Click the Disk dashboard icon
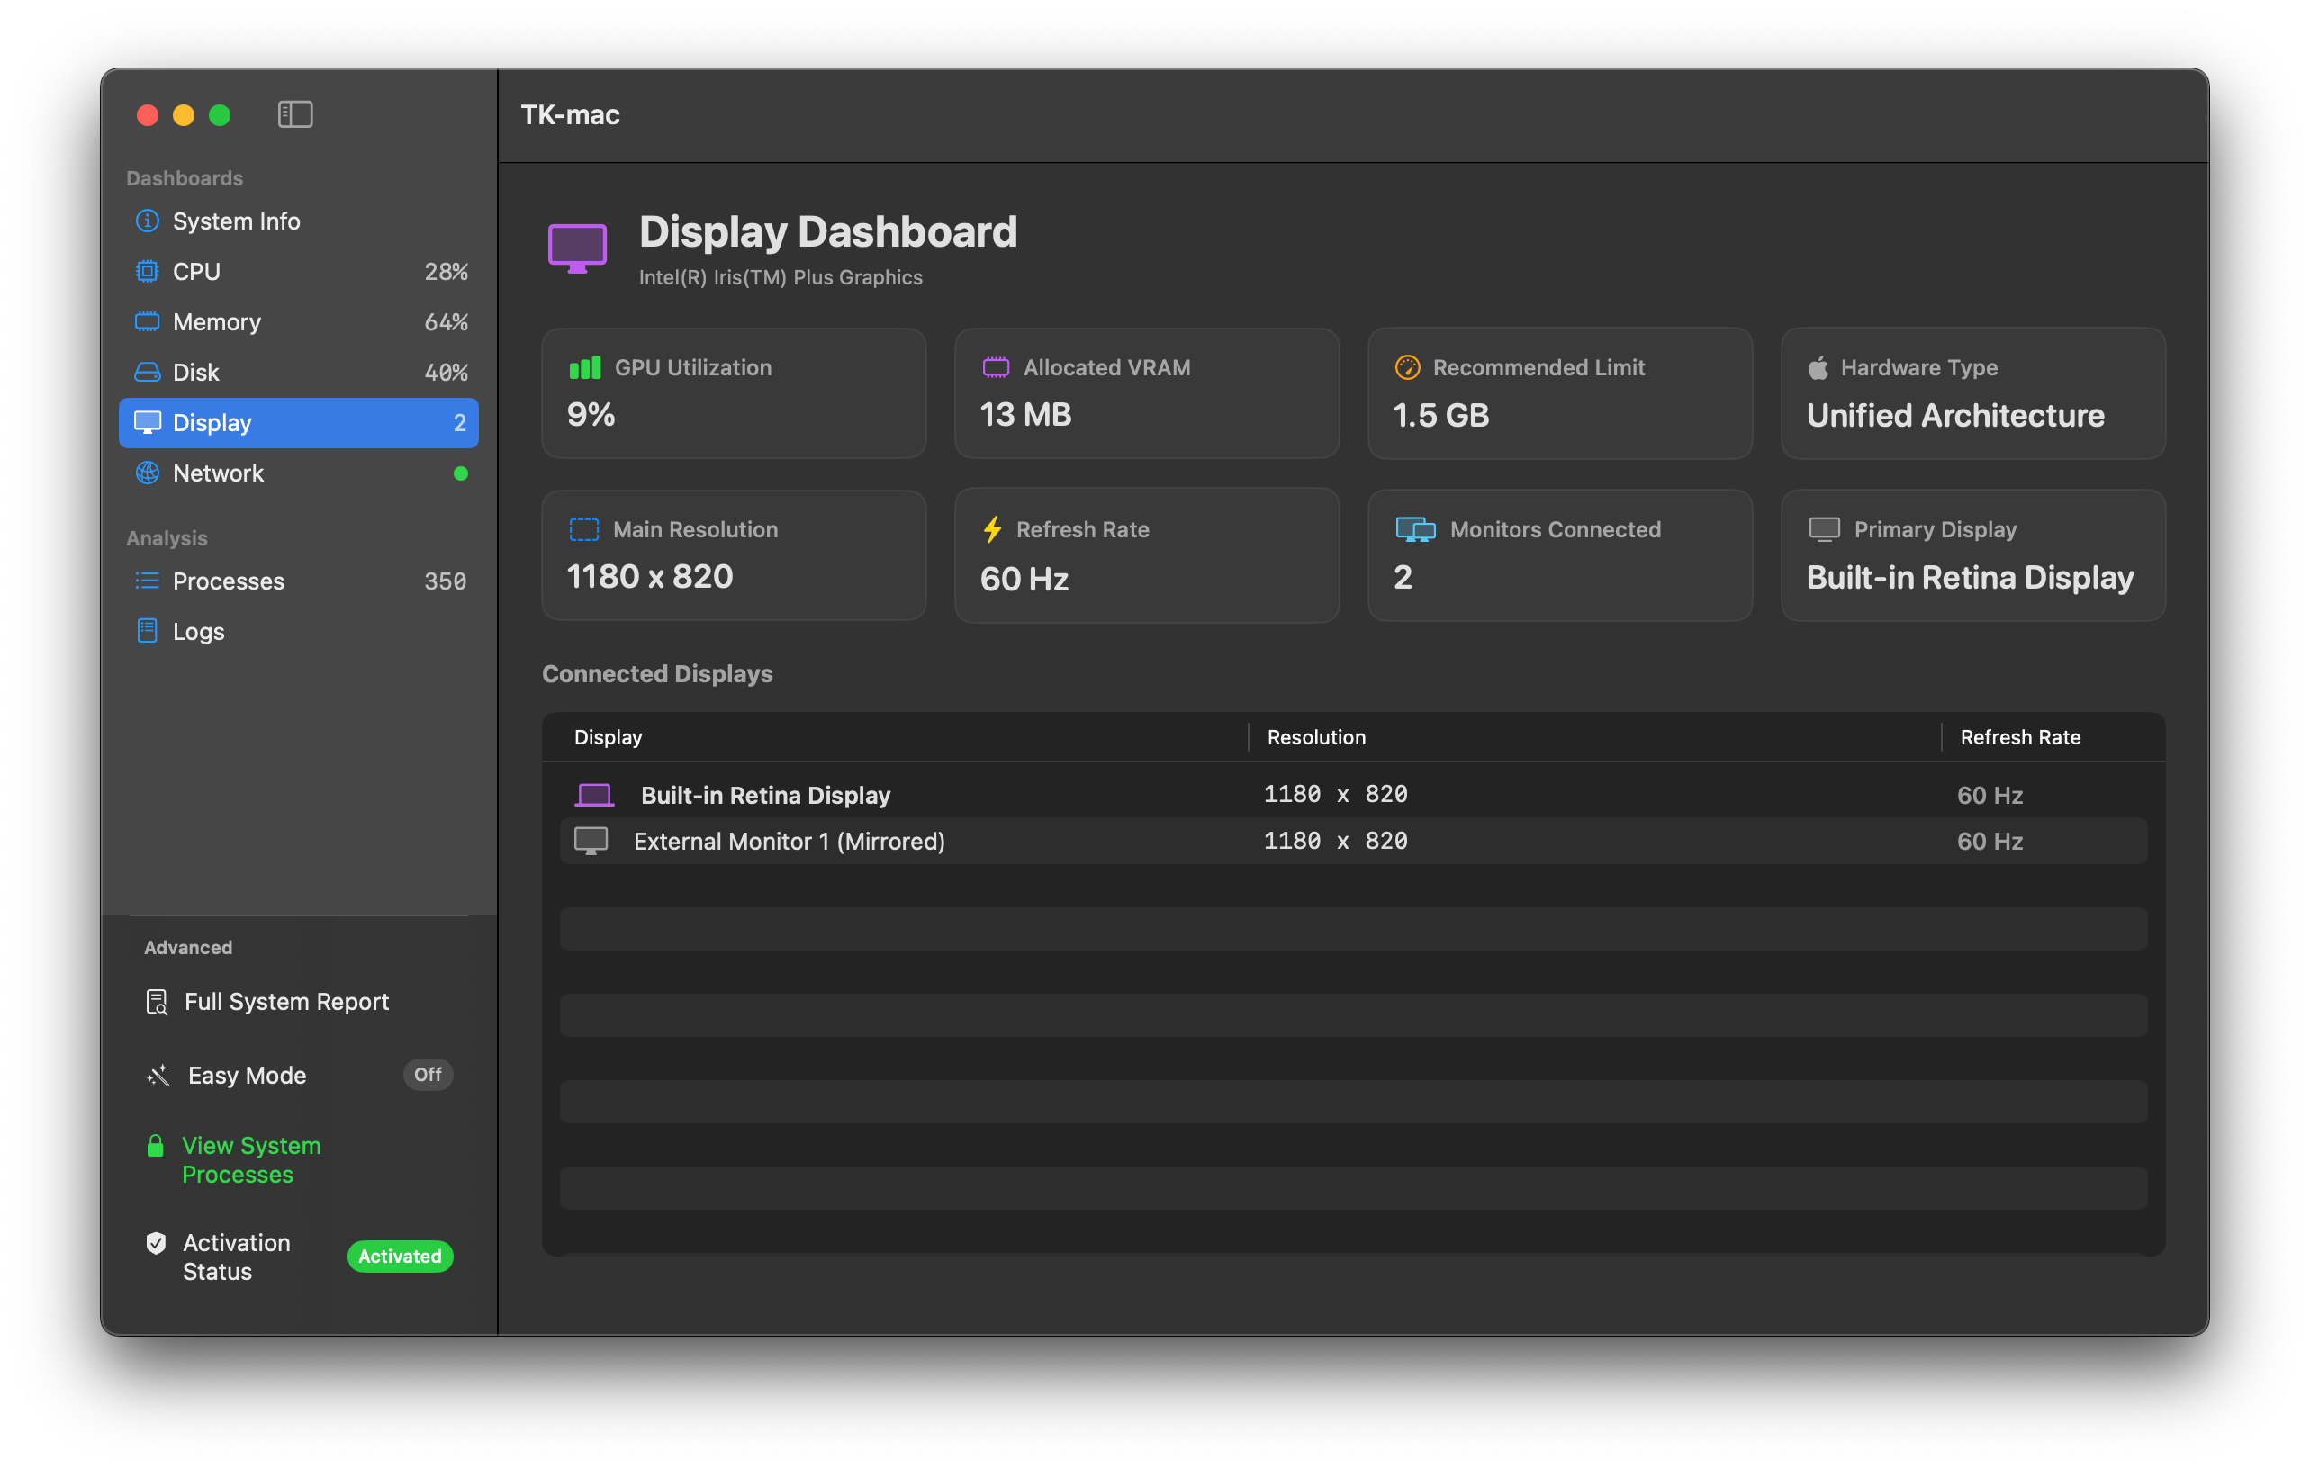This screenshot has width=2310, height=1469. tap(147, 372)
